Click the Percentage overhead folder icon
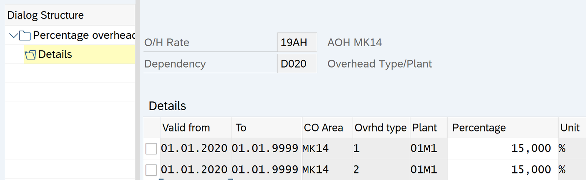Viewport: 586px width, 180px height. (x=25, y=35)
